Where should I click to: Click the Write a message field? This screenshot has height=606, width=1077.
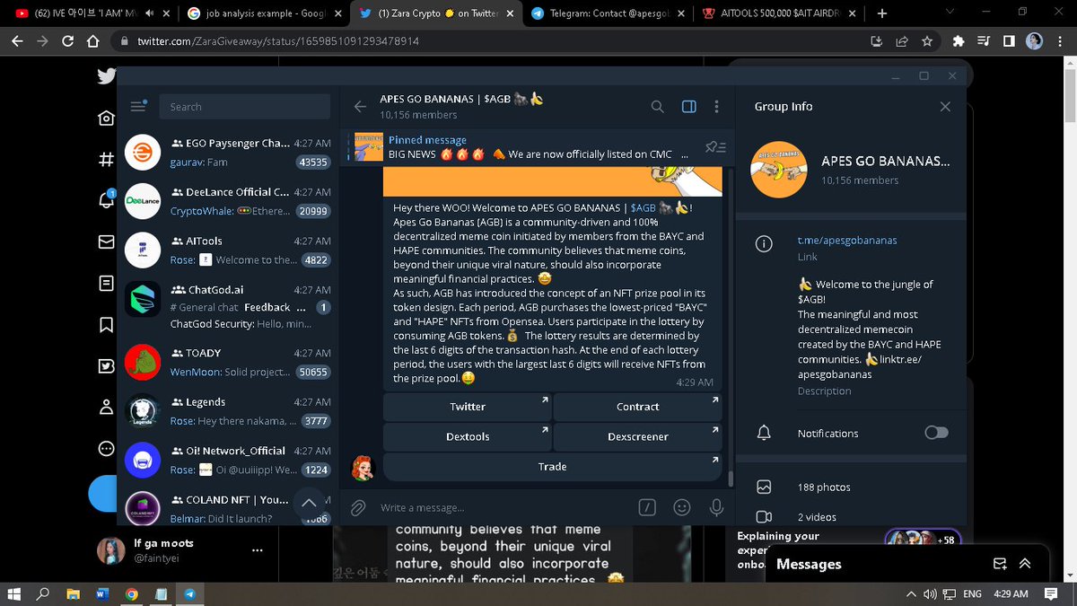(x=503, y=508)
